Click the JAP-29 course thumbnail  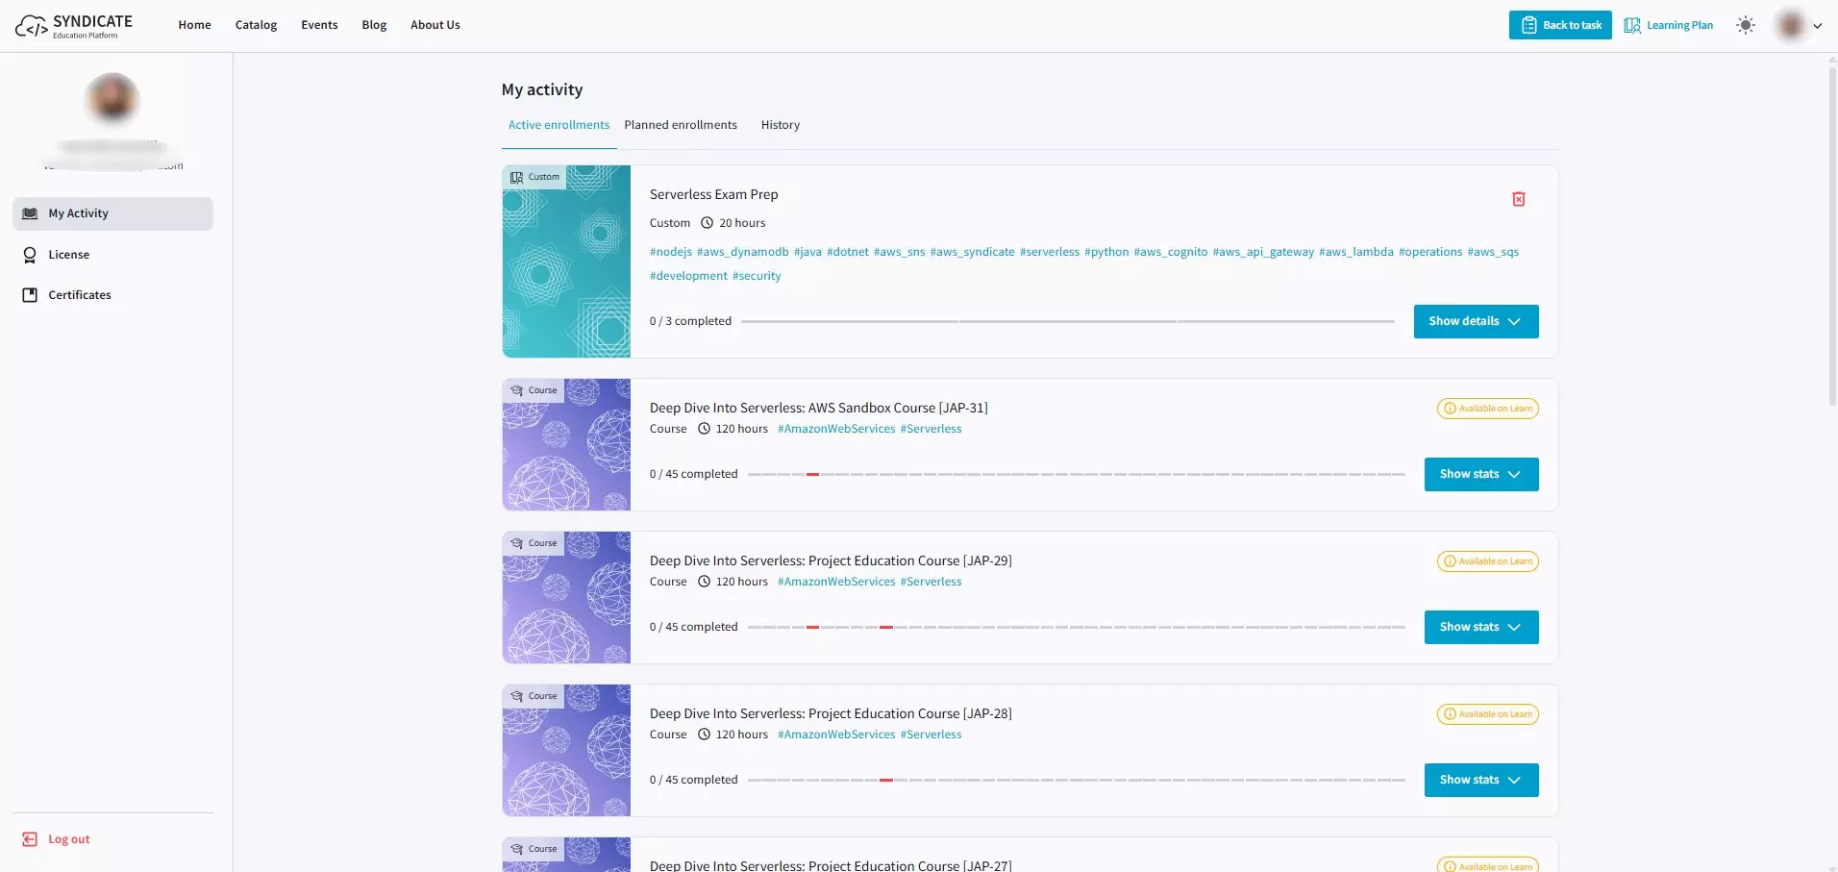566,597
